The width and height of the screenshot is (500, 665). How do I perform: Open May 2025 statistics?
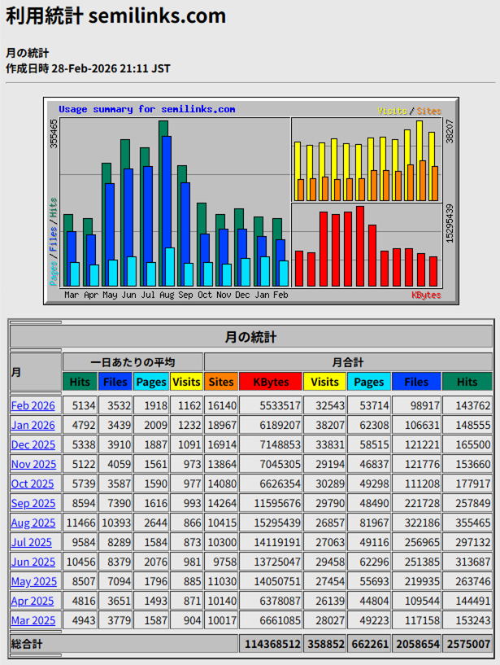point(34,581)
